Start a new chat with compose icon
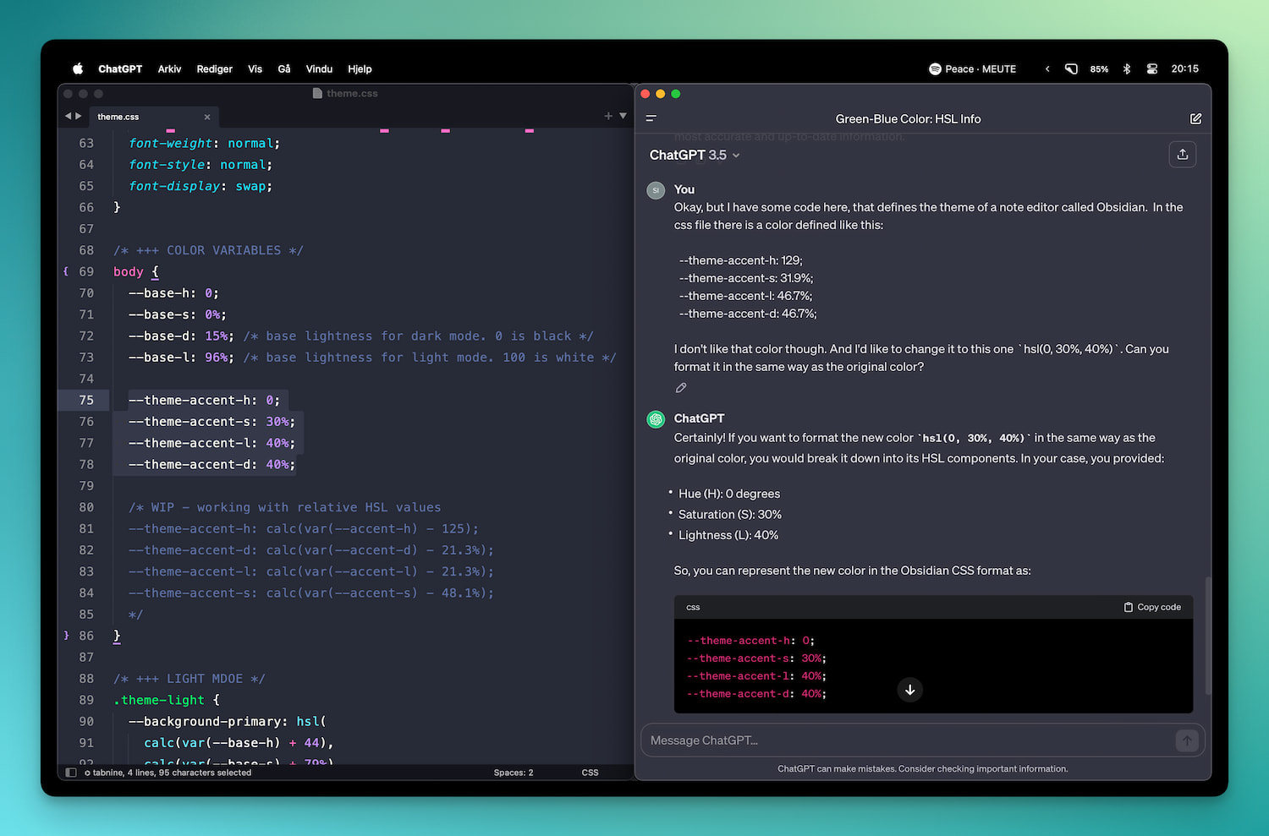This screenshot has height=836, width=1269. click(x=1195, y=118)
